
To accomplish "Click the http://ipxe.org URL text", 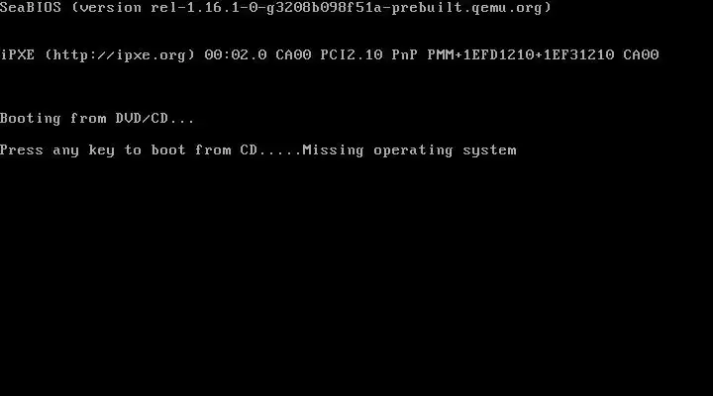I will point(120,55).
